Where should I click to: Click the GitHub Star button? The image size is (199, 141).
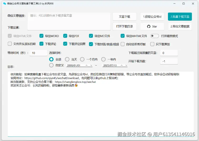tap(152, 26)
